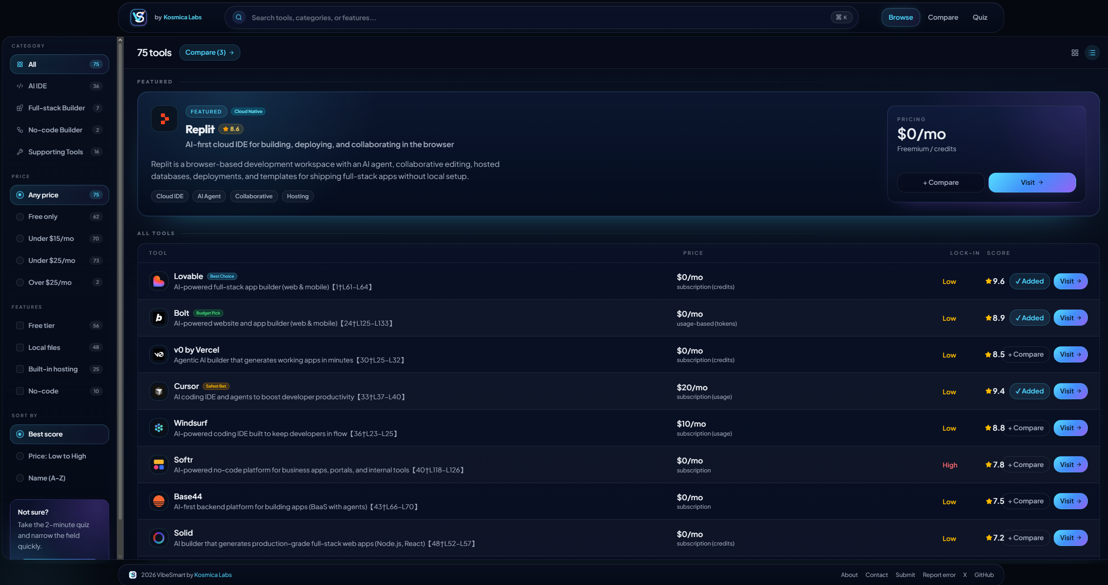Filter by AI IDE category
The width and height of the screenshot is (1108, 585).
click(59, 86)
